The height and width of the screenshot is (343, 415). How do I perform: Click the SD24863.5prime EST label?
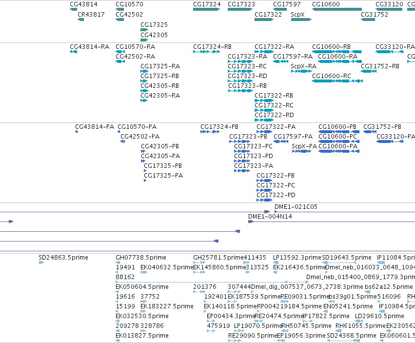click(63, 258)
